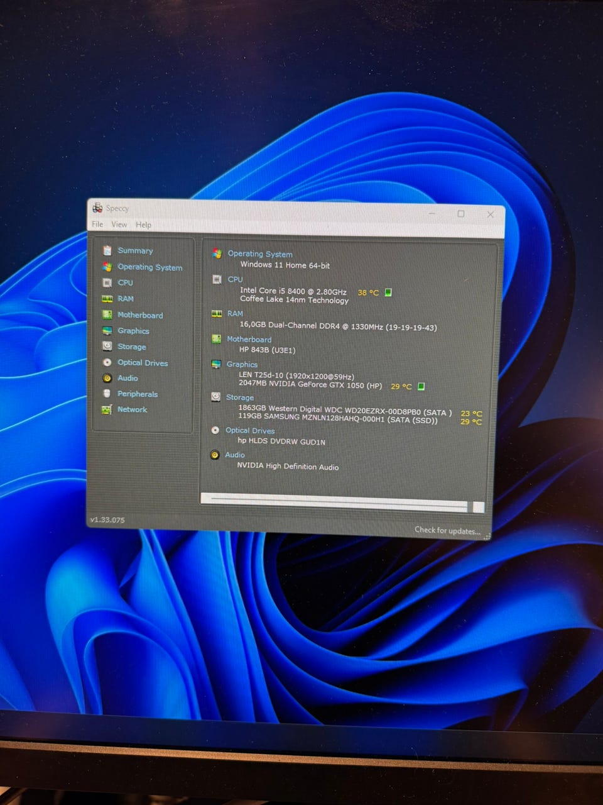
Task: Select the Graphics monitor icon in sidebar
Action: click(107, 331)
